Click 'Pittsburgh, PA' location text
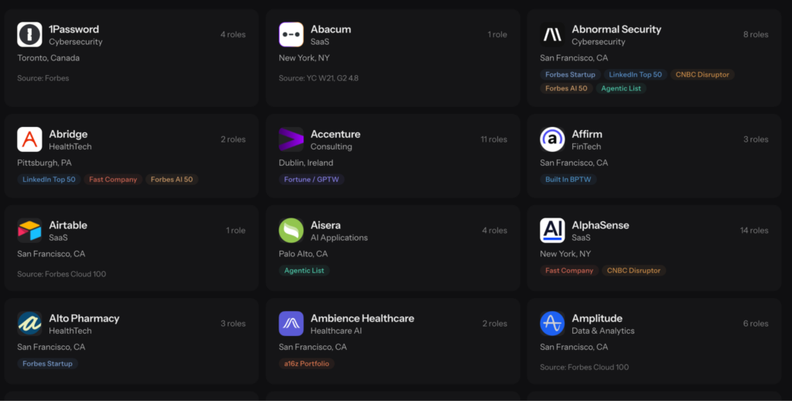The width and height of the screenshot is (792, 401). click(x=44, y=163)
